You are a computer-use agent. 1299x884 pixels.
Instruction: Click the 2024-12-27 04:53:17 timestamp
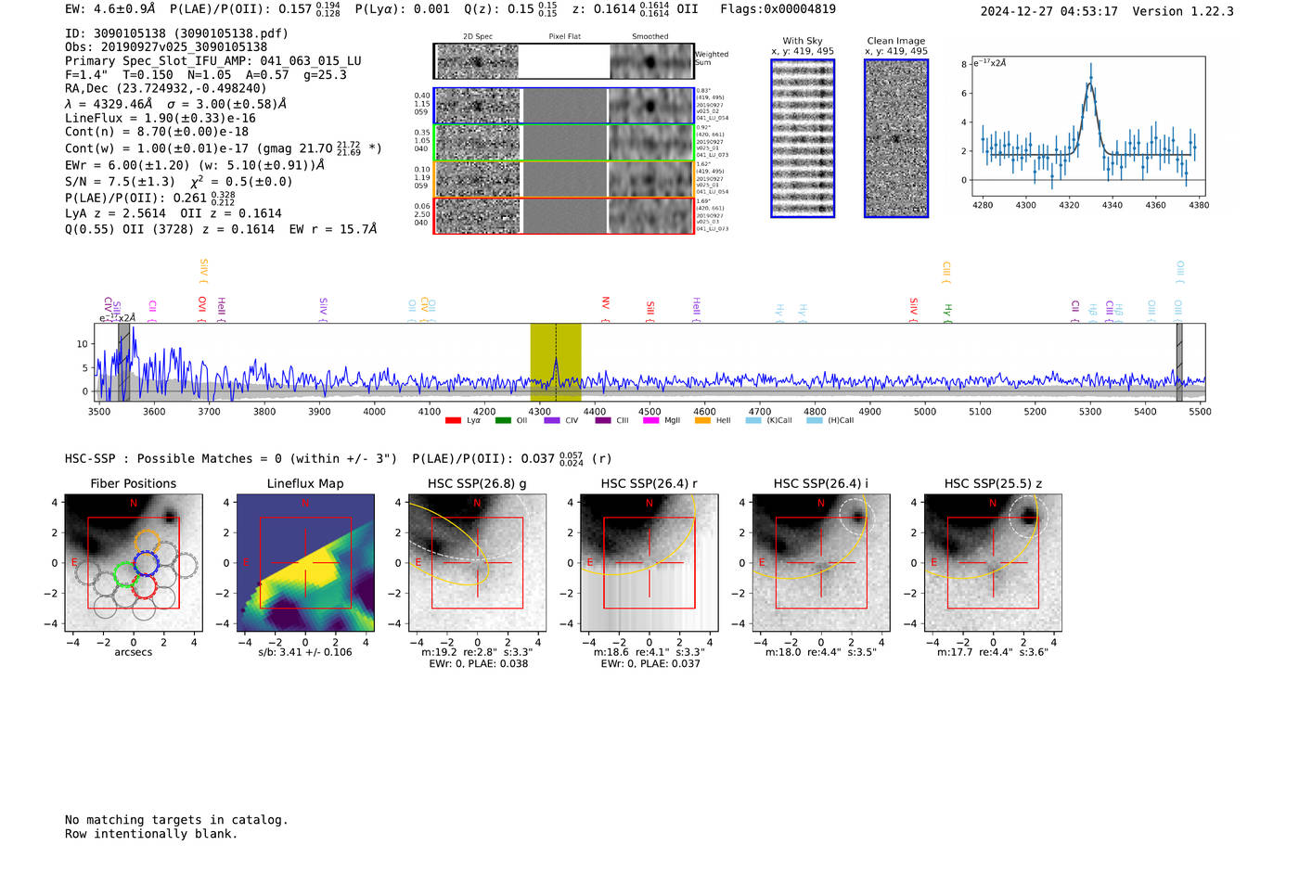click(x=1049, y=12)
